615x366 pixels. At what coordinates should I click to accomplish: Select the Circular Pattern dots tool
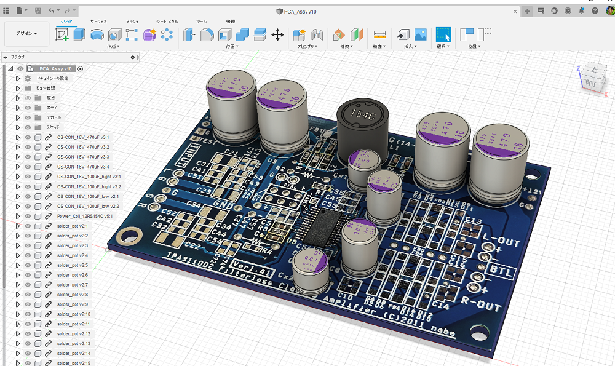tap(167, 35)
